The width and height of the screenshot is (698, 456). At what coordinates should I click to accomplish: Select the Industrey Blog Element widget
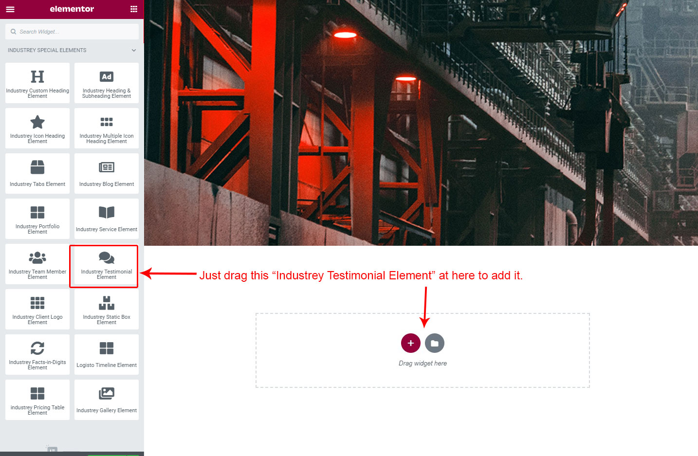(x=107, y=173)
